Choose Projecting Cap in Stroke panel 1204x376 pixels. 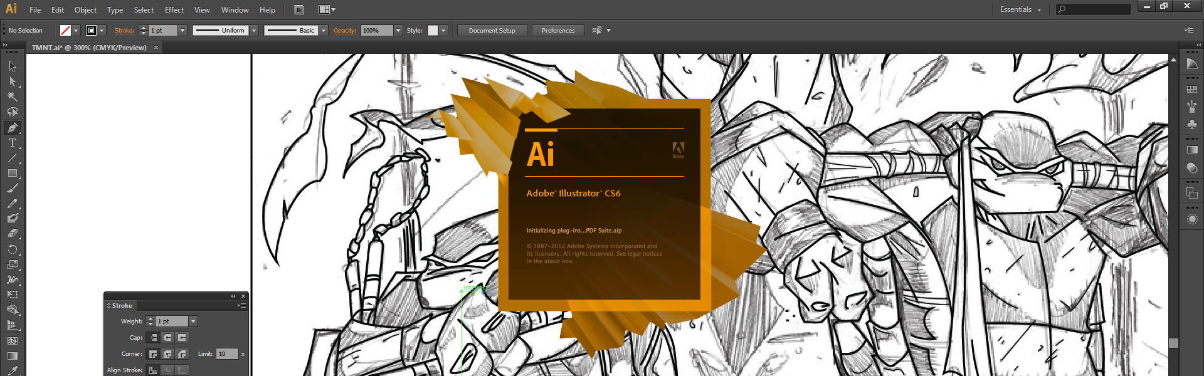click(x=182, y=338)
